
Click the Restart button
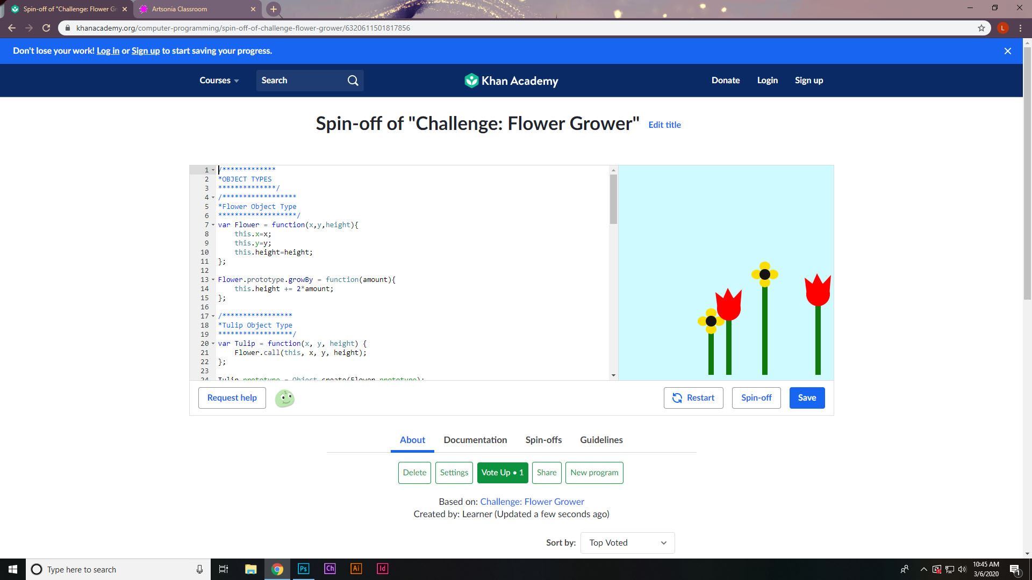(x=693, y=398)
